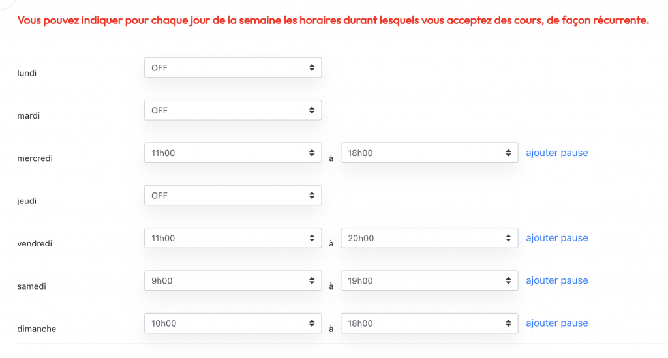The image size is (668, 358).
Task: Change dimanche end time 18h00
Action: (x=429, y=323)
